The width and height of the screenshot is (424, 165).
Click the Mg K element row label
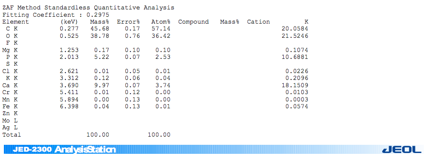(10, 50)
